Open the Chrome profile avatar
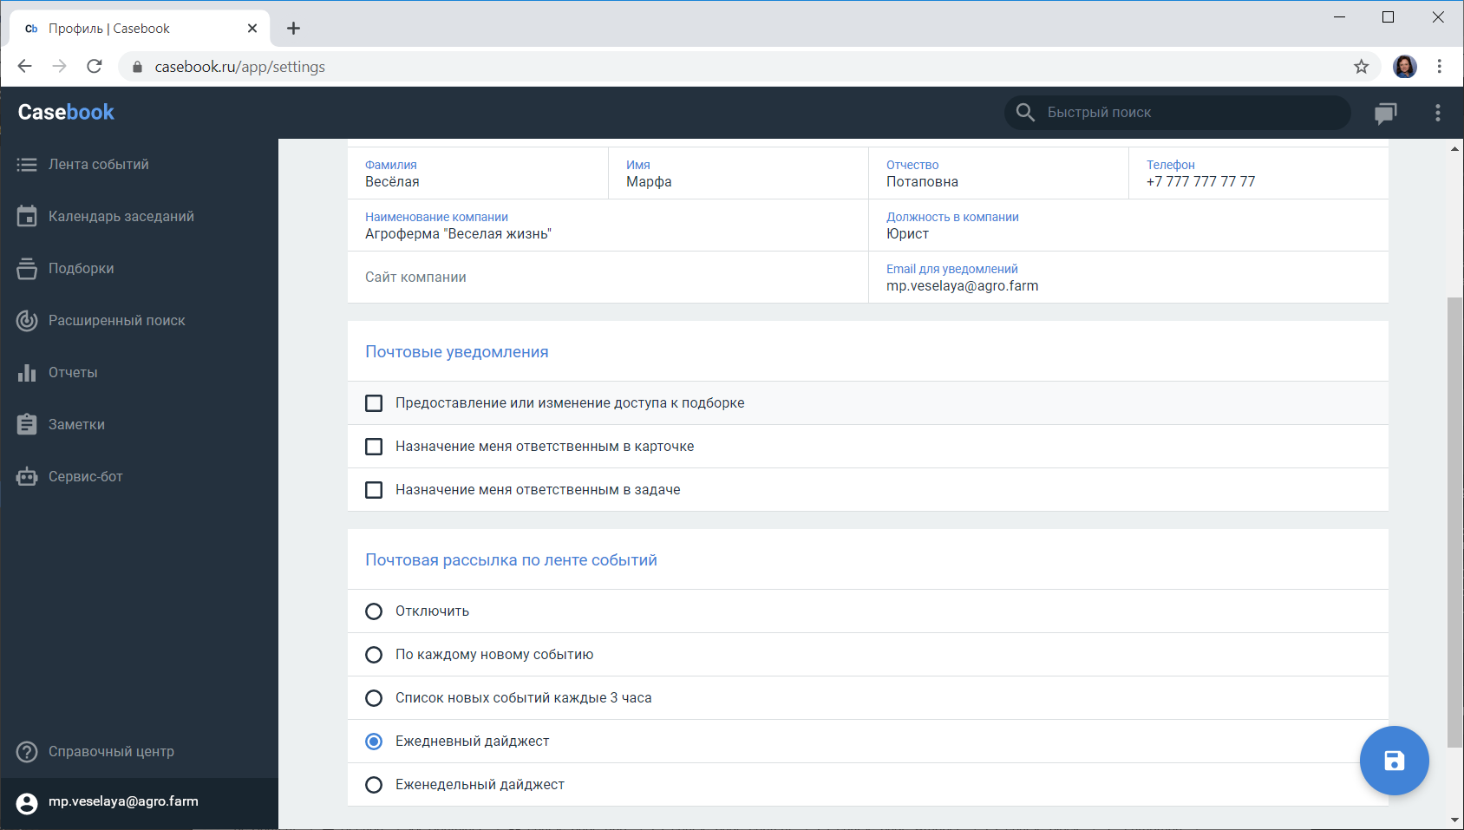 [1405, 67]
